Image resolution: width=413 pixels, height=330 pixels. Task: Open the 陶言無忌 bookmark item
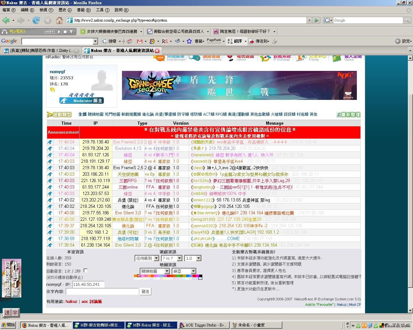coord(245,32)
